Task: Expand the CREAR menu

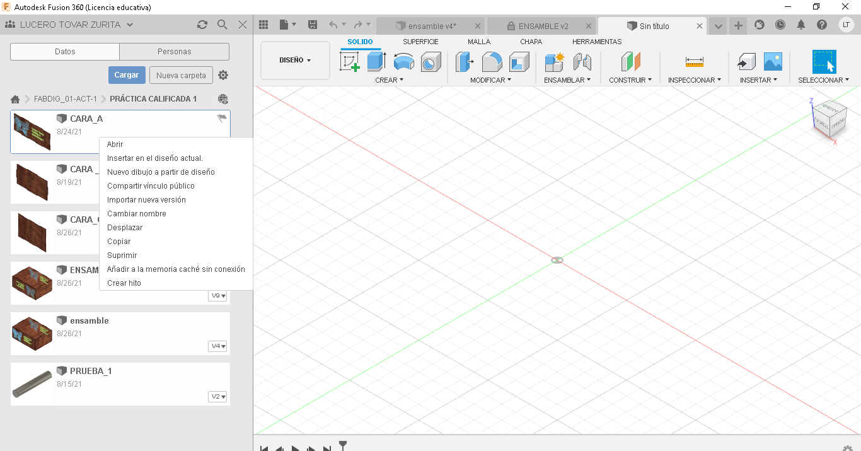Action: point(389,80)
